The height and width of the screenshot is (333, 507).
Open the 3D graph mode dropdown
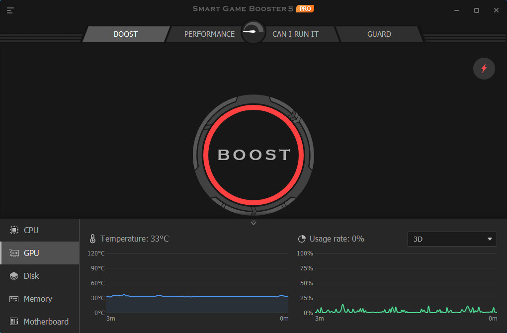coord(451,239)
